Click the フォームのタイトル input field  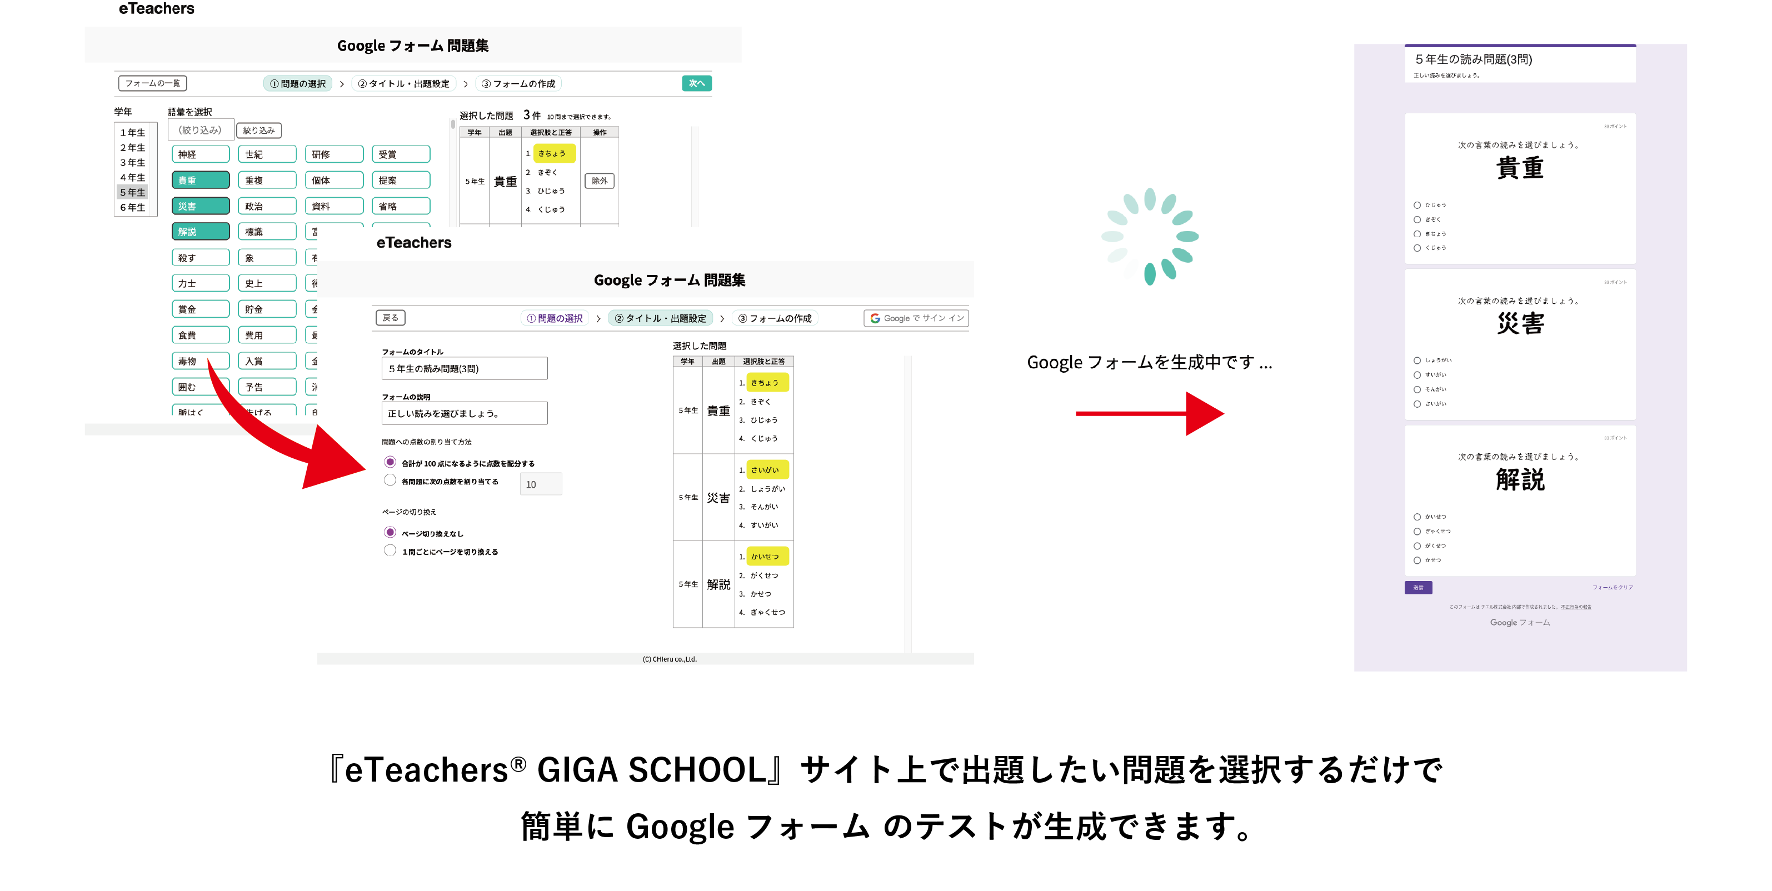(x=465, y=368)
